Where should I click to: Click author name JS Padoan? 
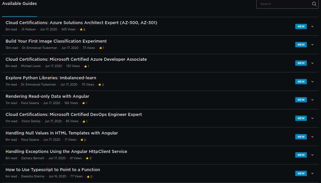(28, 29)
